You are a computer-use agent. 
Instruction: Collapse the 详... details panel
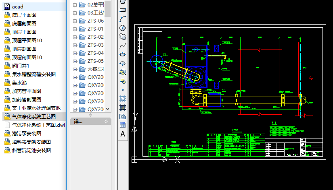[x=106, y=122]
